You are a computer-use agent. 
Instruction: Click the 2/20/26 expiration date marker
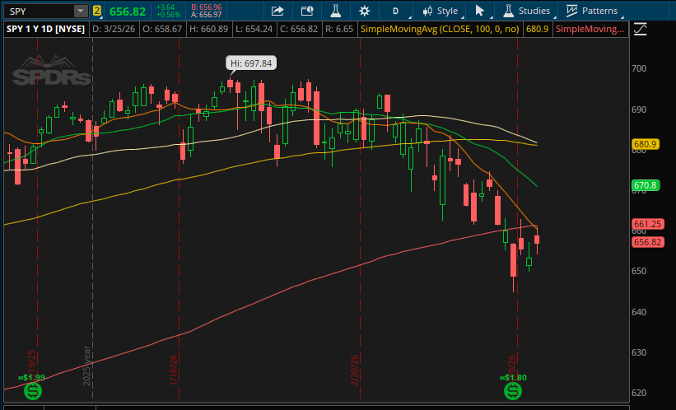[354, 370]
